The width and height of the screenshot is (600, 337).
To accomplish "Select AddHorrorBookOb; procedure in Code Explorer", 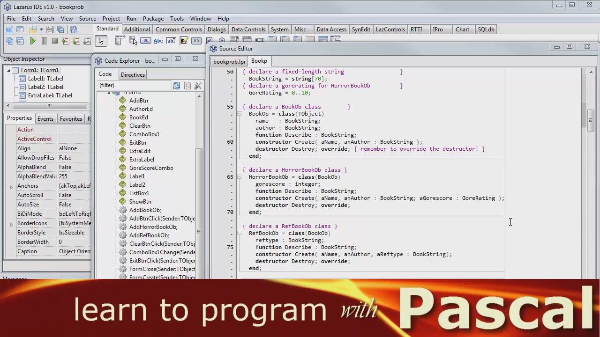I will [153, 227].
